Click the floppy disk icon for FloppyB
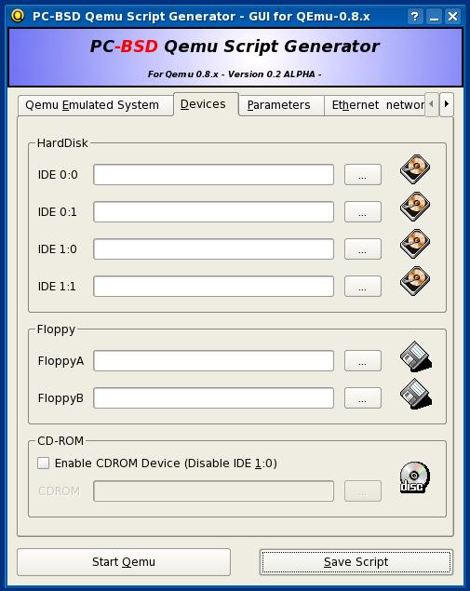 416,394
